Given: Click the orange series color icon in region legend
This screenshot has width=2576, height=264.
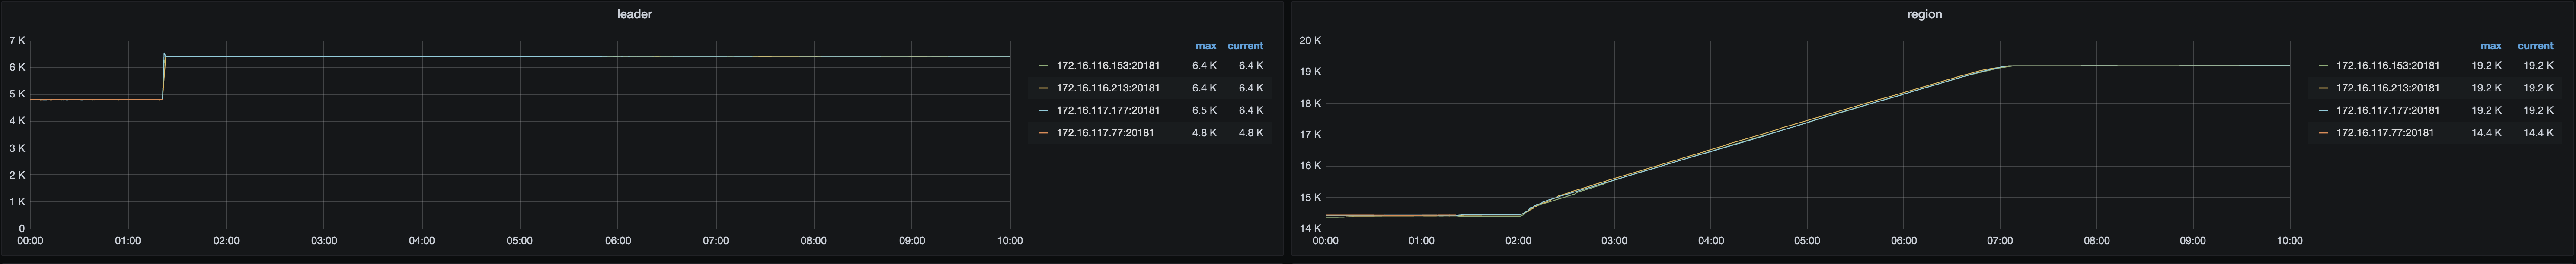Looking at the screenshot, I should point(2323,132).
